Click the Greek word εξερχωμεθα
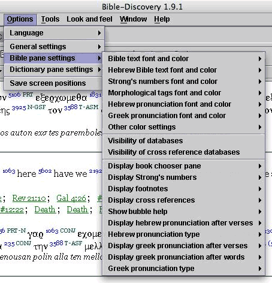 tap(61, 98)
